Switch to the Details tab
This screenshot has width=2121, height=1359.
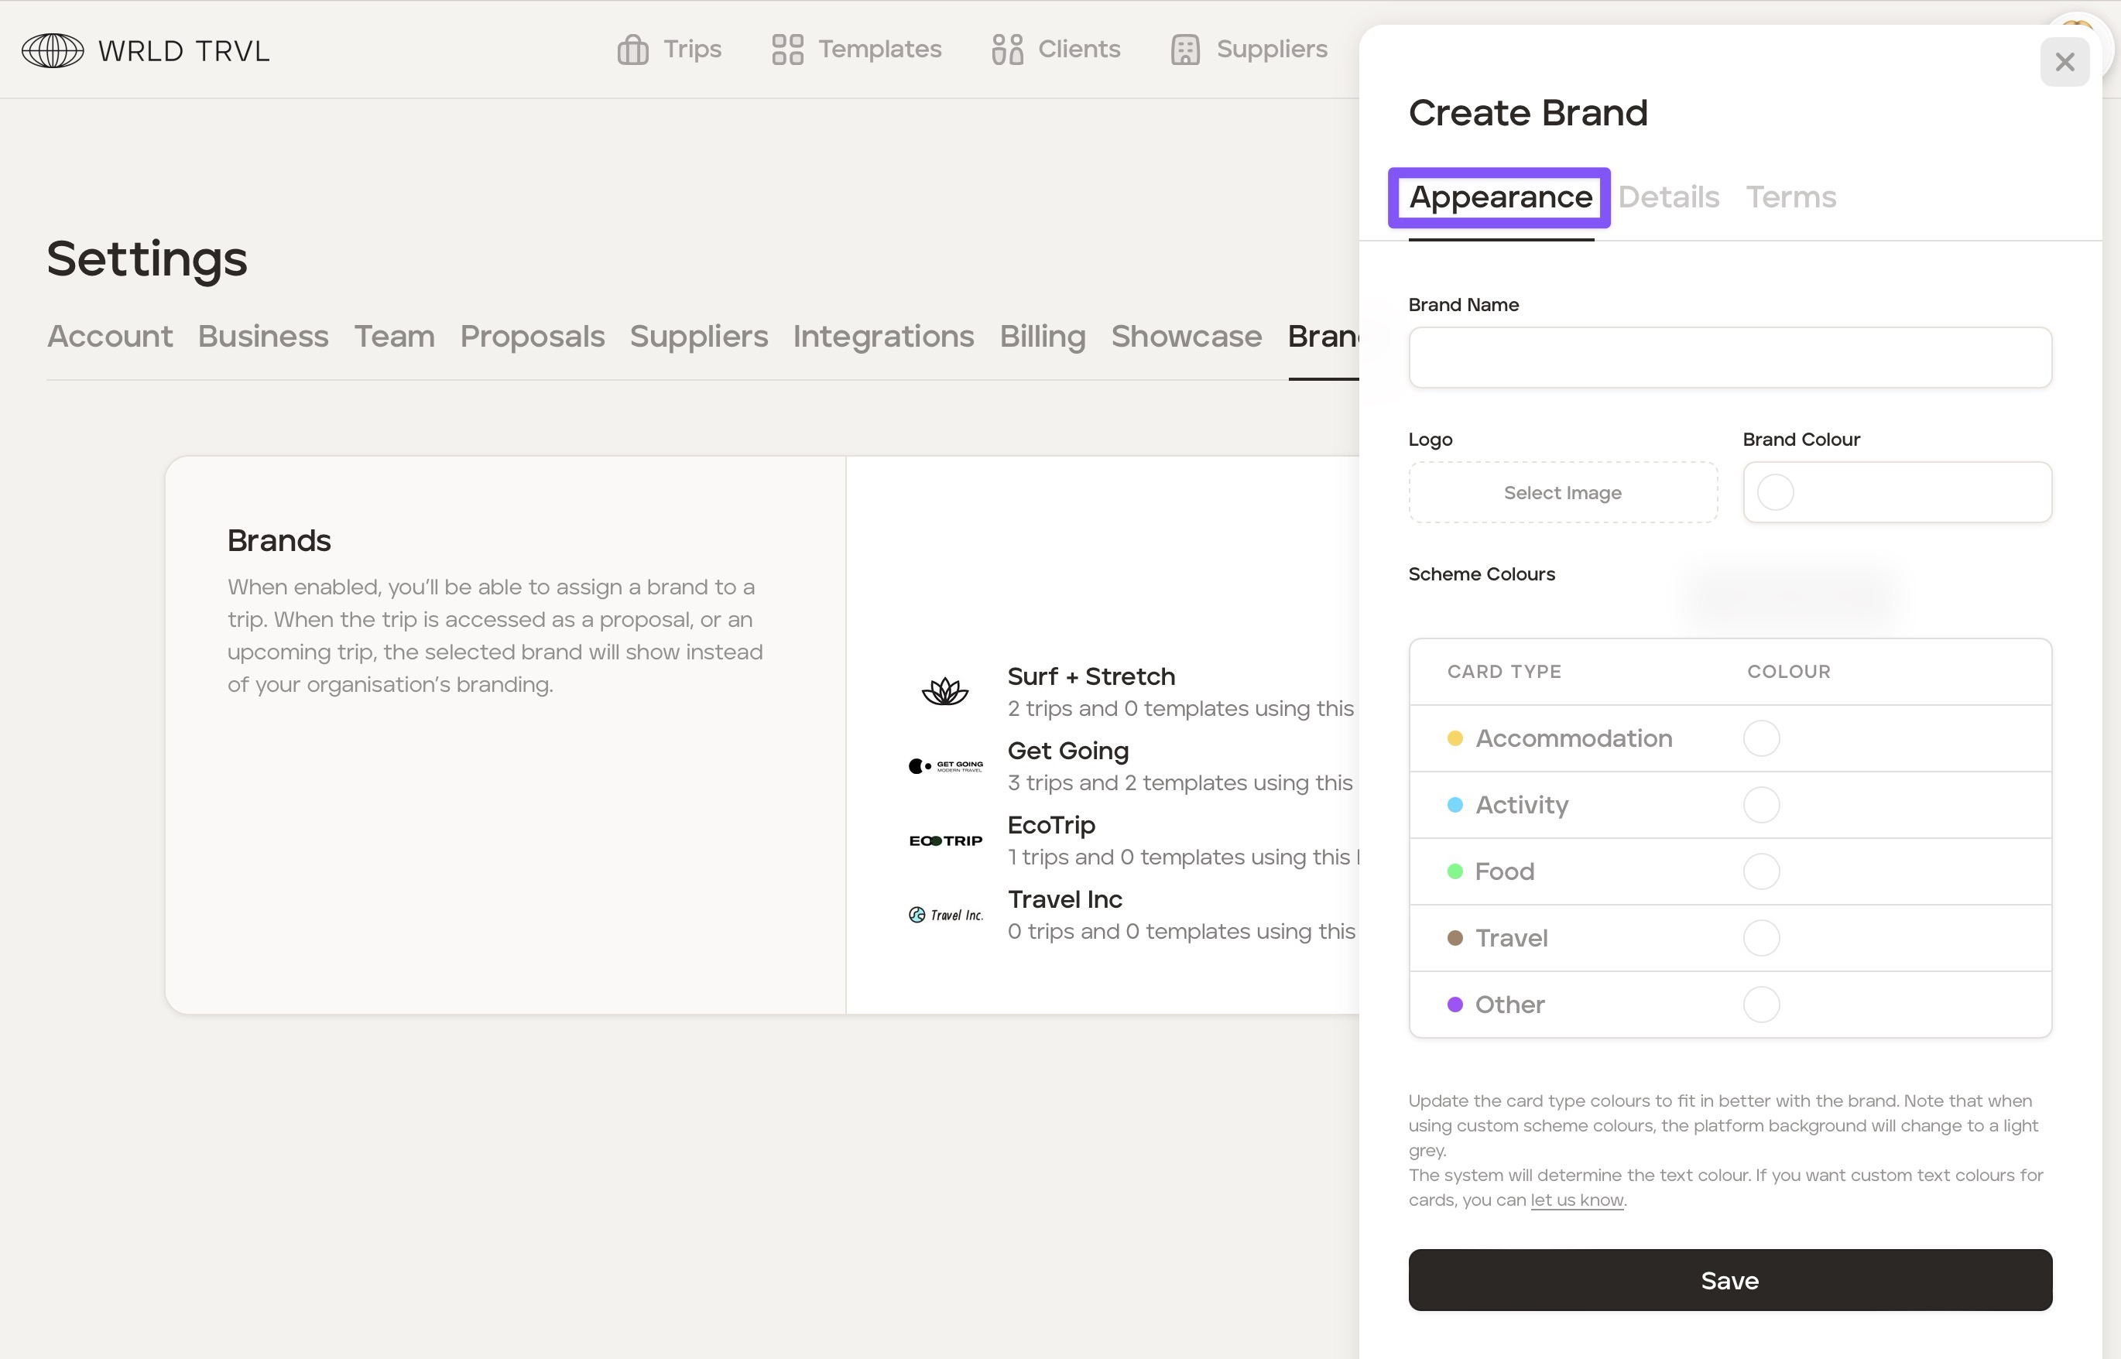(1668, 197)
